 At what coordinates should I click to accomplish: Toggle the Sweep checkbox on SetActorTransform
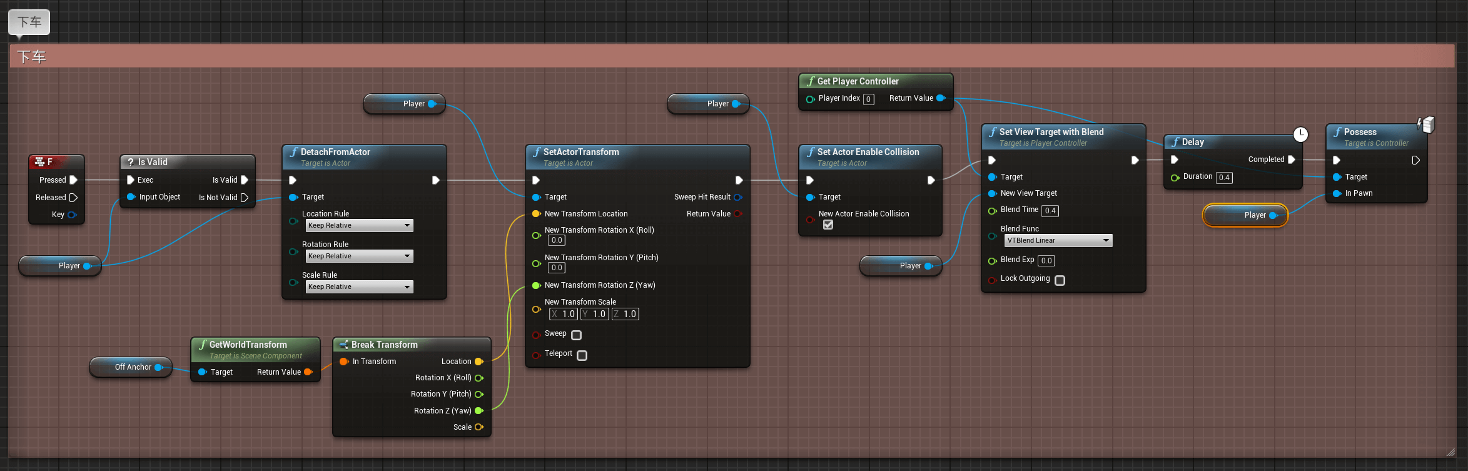(577, 335)
